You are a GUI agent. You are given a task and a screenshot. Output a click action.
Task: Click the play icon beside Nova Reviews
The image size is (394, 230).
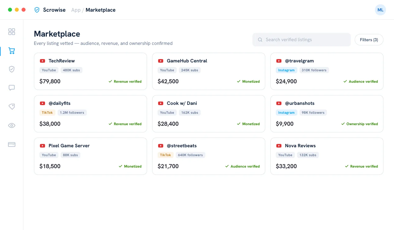(x=279, y=146)
